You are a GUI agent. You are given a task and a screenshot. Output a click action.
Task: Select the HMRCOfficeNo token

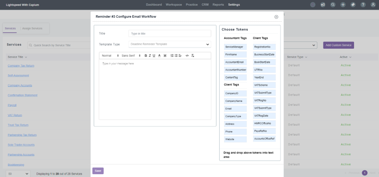pos(264,123)
